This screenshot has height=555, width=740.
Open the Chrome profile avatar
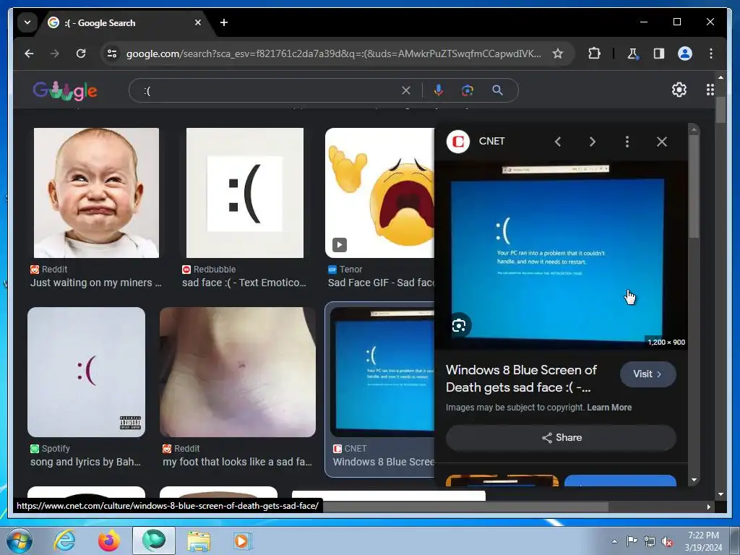685,53
